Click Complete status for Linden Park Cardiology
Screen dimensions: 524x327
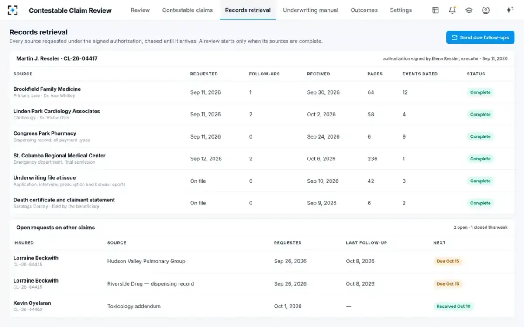[480, 115]
